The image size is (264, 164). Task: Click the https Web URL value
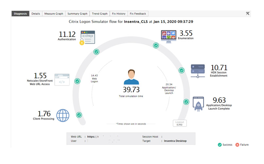click(93, 137)
